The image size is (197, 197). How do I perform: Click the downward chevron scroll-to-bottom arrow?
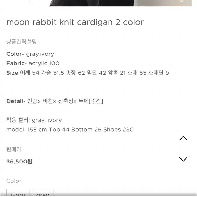coord(183,159)
